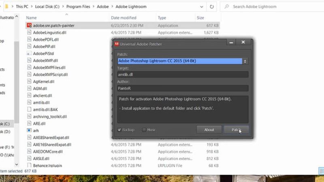Go to Adobe breadcrumb folder
The height and width of the screenshot is (182, 324).
click(x=103, y=6)
